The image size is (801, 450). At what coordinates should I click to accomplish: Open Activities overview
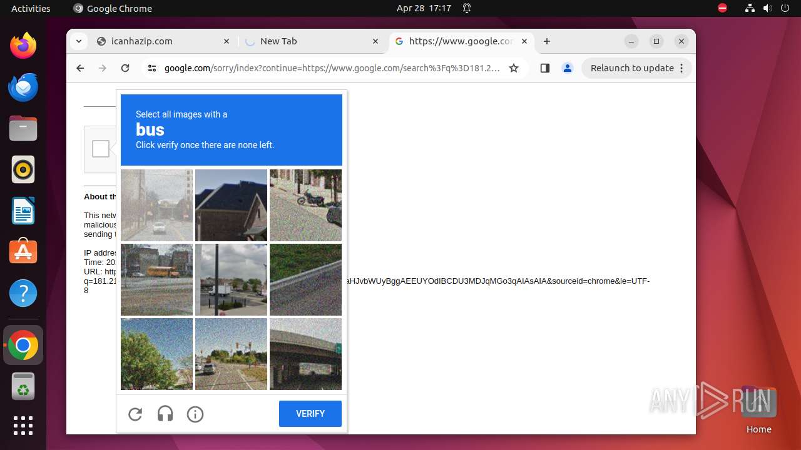pyautogui.click(x=31, y=8)
